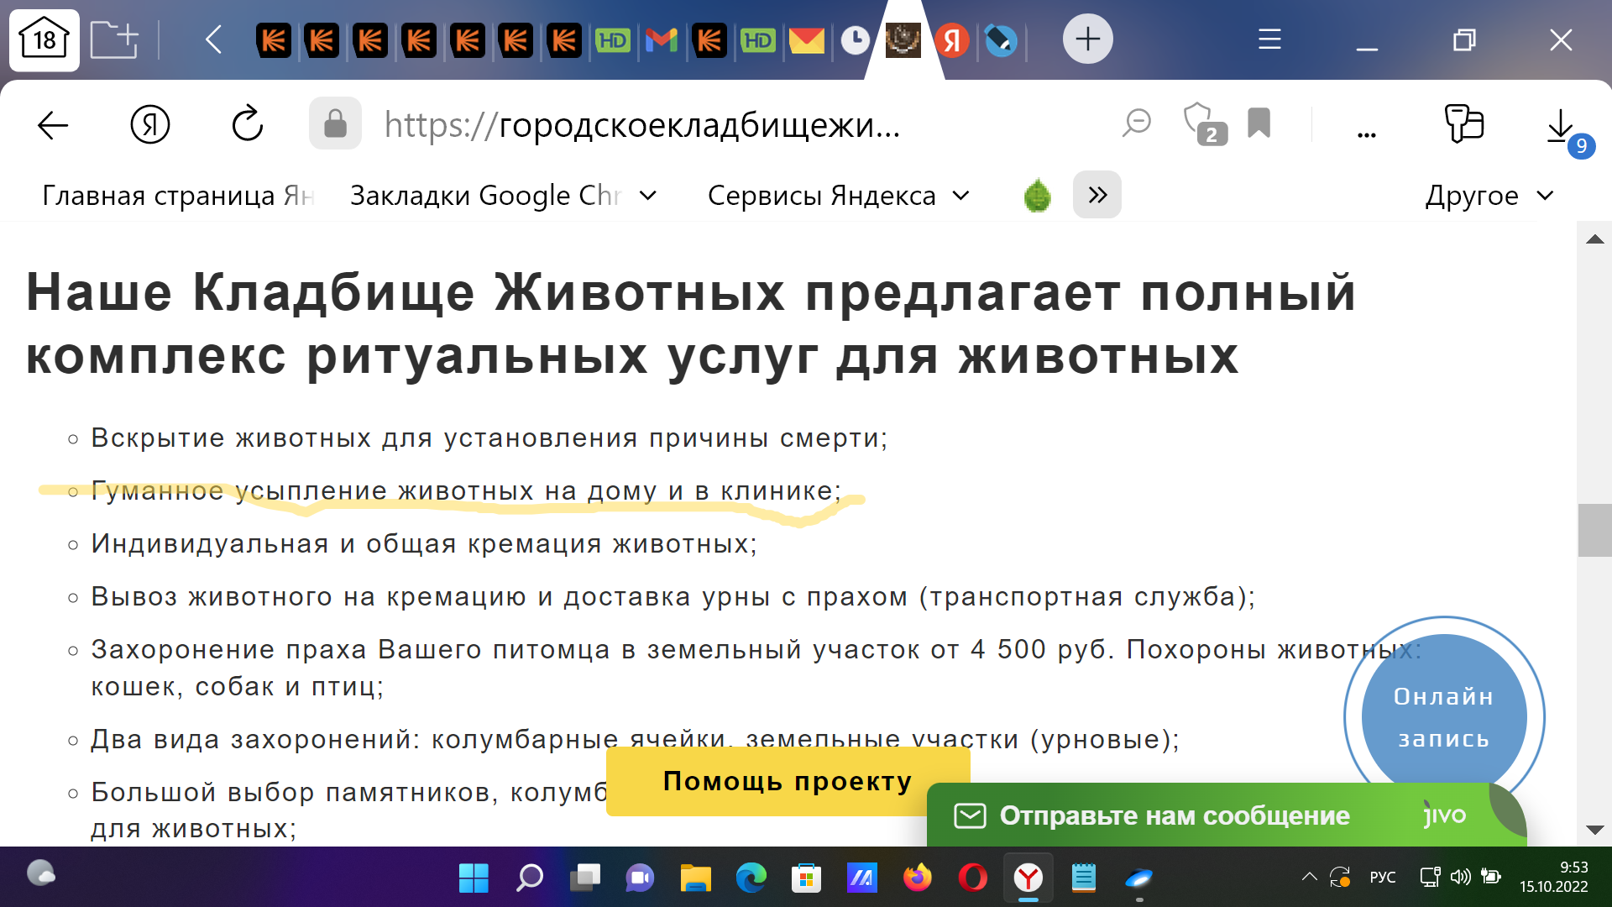Open the password manager key icon
The image size is (1612, 907).
tap(1465, 124)
